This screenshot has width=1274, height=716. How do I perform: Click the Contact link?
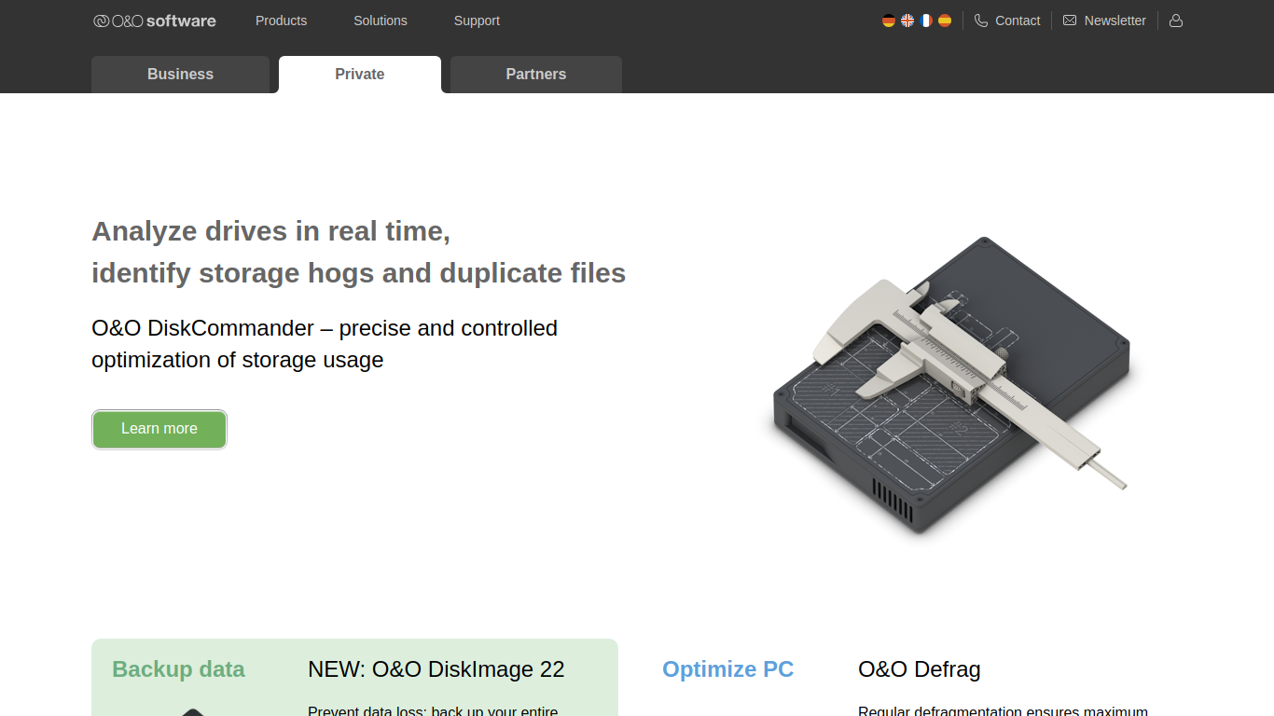(1018, 21)
